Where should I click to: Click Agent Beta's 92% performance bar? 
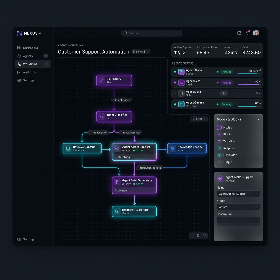[249, 85]
